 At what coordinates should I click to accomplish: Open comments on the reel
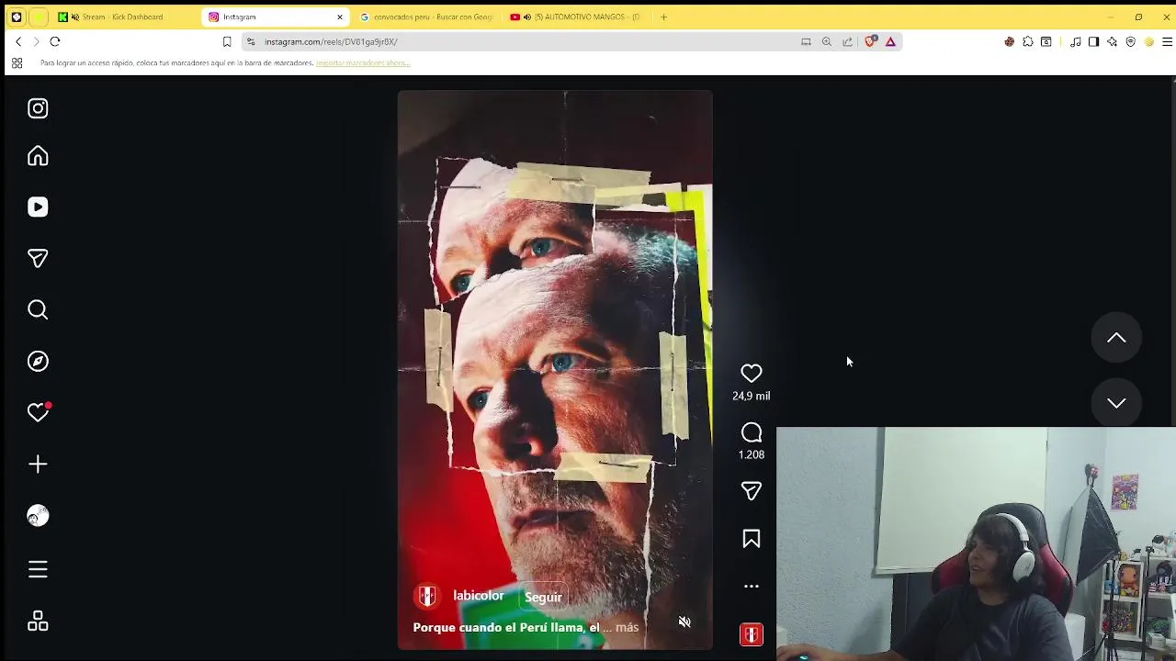(x=752, y=432)
